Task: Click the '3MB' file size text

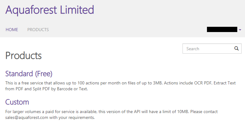Action: (158, 83)
